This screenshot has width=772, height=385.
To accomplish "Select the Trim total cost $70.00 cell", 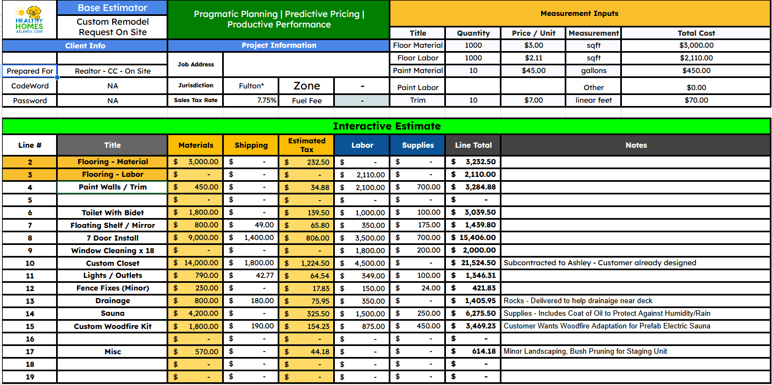I will click(x=696, y=101).
